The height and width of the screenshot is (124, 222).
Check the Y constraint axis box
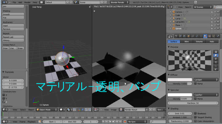(x=4, y=98)
